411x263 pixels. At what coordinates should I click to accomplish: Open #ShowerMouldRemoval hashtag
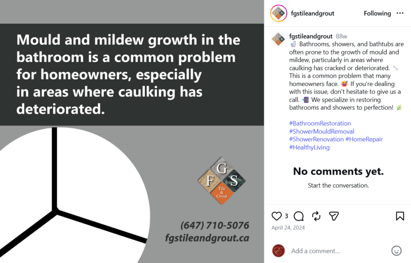(x=321, y=131)
